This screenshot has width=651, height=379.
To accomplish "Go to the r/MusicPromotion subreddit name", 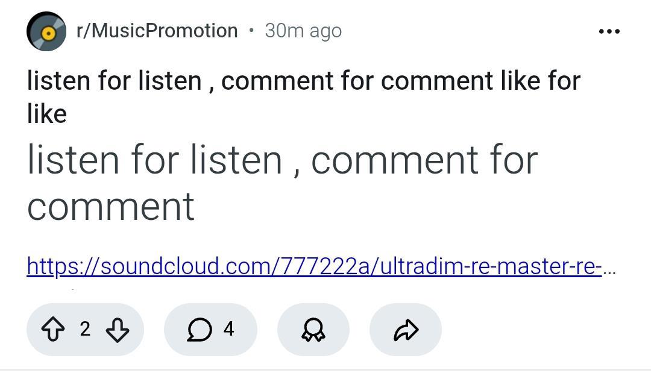I will 157,31.
